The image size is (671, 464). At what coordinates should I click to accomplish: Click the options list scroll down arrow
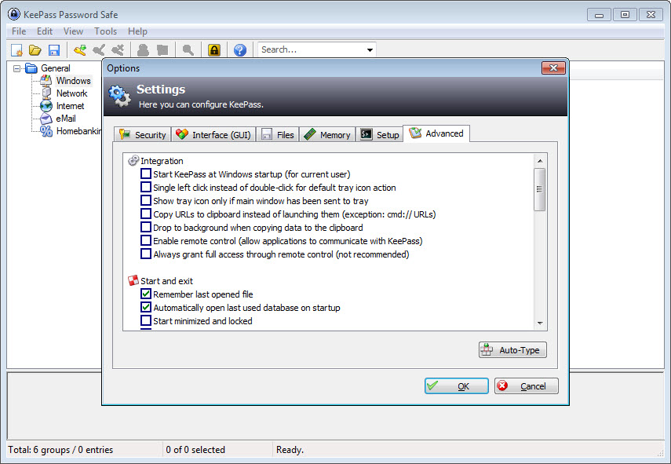(540, 323)
